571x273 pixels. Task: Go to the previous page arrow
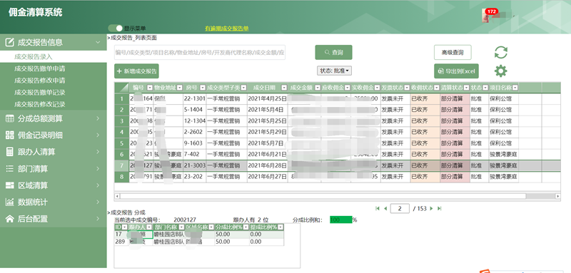click(385, 208)
